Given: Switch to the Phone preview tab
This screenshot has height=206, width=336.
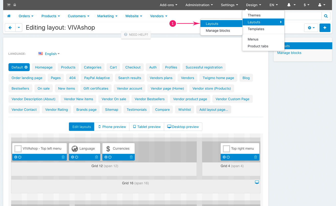Looking at the screenshot, I should click(x=112, y=127).
